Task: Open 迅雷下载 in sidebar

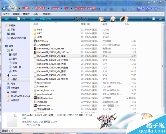Action: [15, 67]
